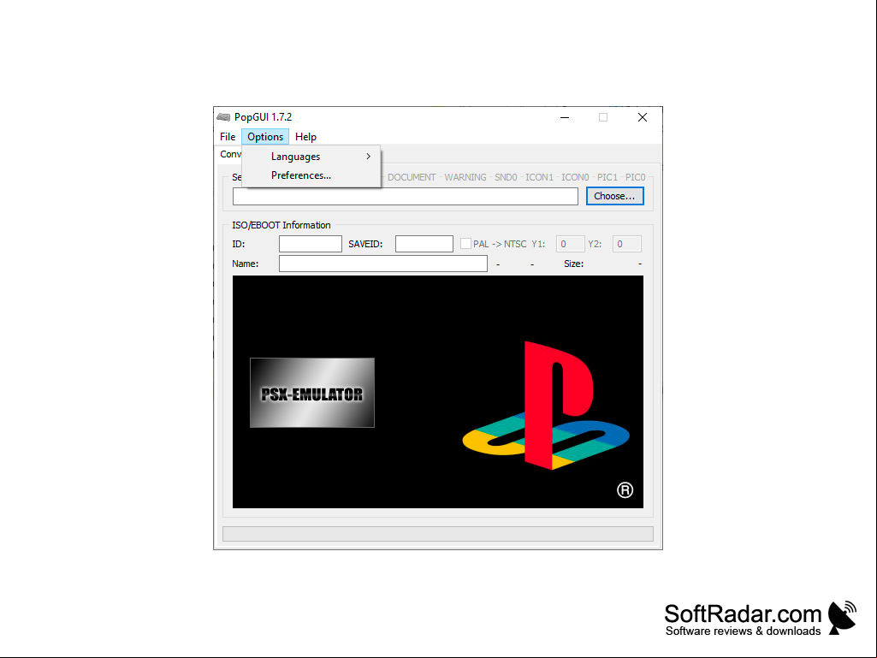Expand the Languages submenu
Viewport: 877px width, 658px height.
coord(311,157)
